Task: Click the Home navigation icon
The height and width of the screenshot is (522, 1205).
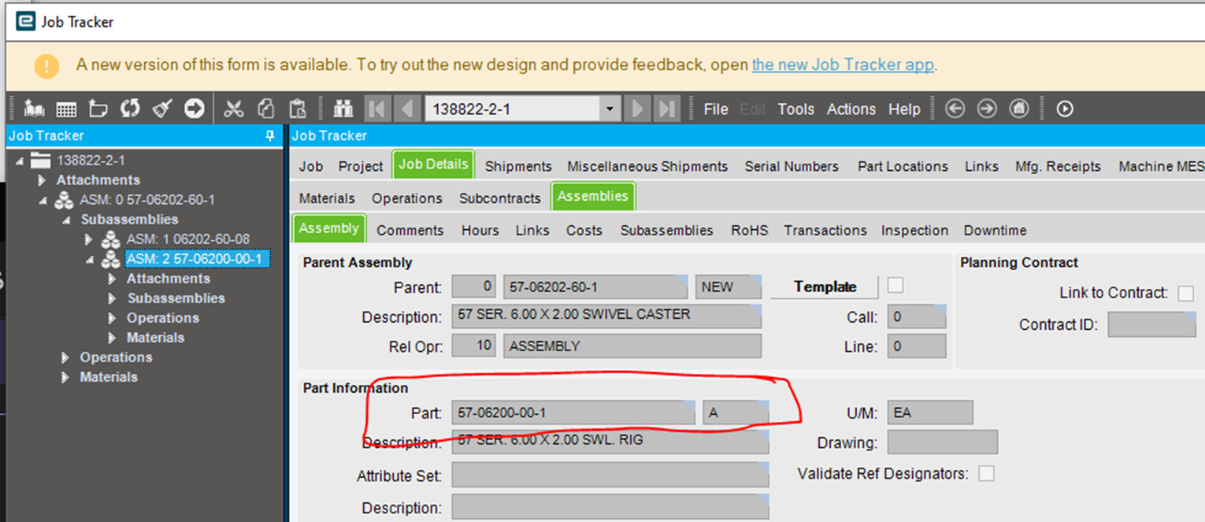Action: click(1019, 109)
